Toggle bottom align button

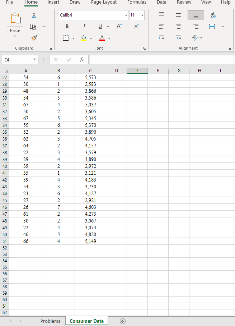196,15
